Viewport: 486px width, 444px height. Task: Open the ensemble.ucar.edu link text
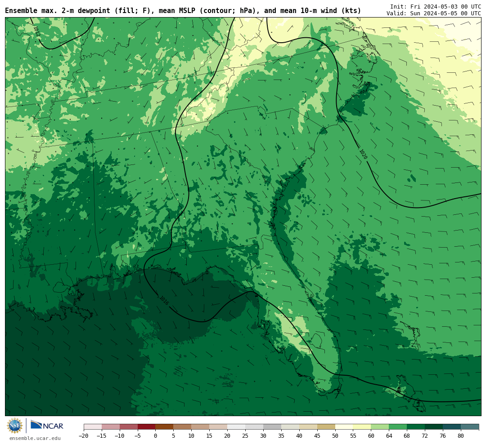[35, 438]
